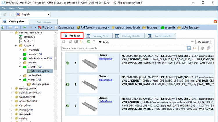The image size is (218, 122).
Task: Click the plus icon next to Line count
Action: coord(192,42)
